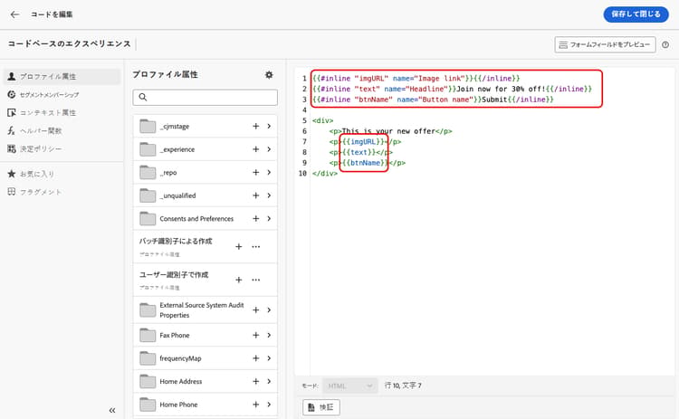Select プロファイル属性 in the left sidebar
Image resolution: width=679 pixels, height=419 pixels.
coord(62,77)
